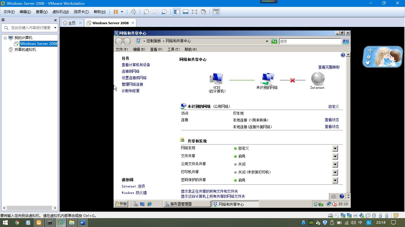The width and height of the screenshot is (405, 227).
Task: Close the Windows Server 2008 tab
Action: [x=133, y=23]
